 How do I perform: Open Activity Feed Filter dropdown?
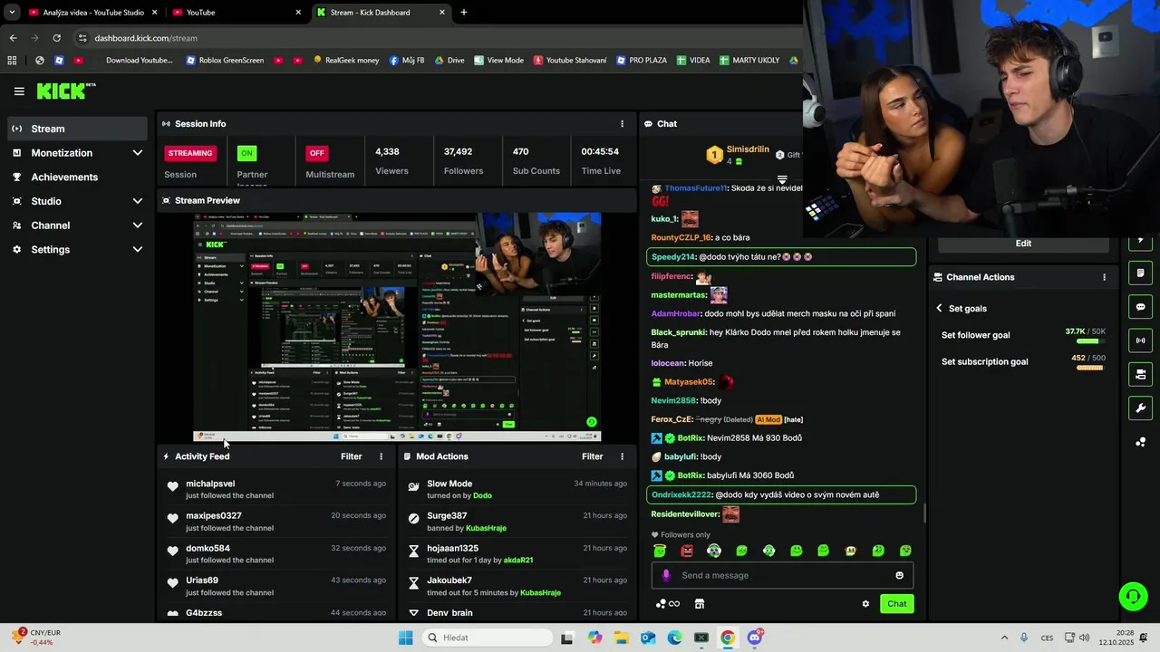click(351, 456)
